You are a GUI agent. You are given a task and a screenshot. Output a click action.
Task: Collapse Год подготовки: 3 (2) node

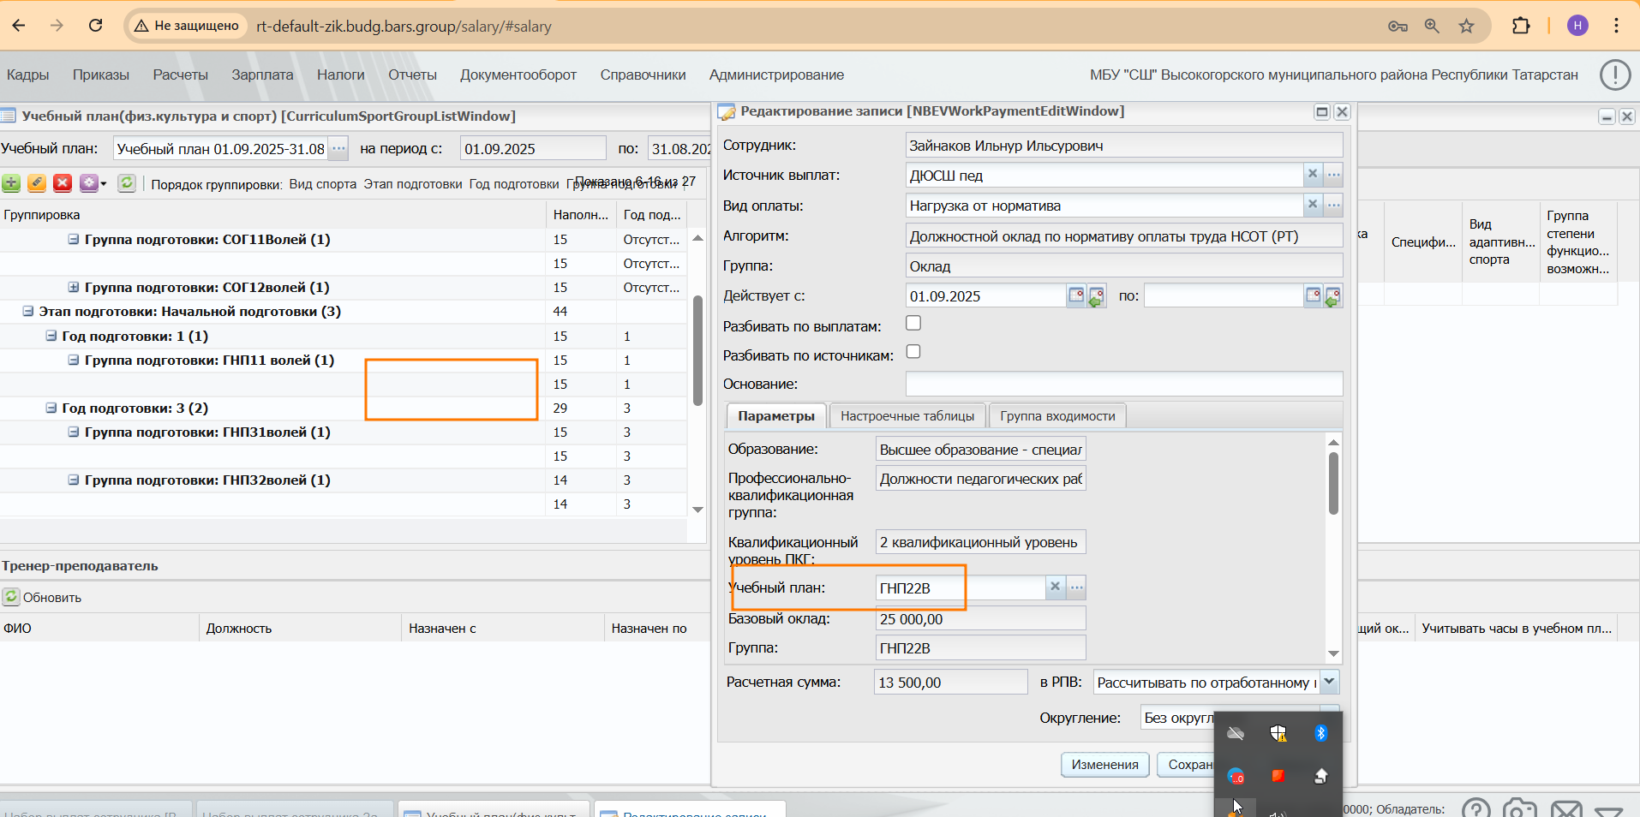click(x=51, y=408)
